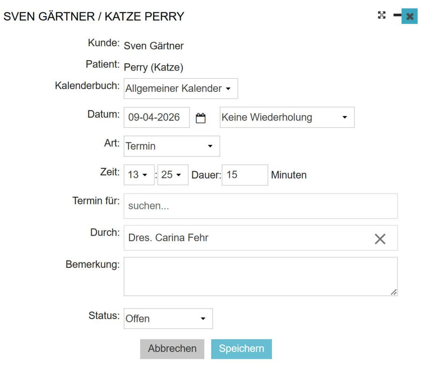This screenshot has height=378, width=422.
Task: Expand the Status dropdown showing Offen
Action: [168, 319]
